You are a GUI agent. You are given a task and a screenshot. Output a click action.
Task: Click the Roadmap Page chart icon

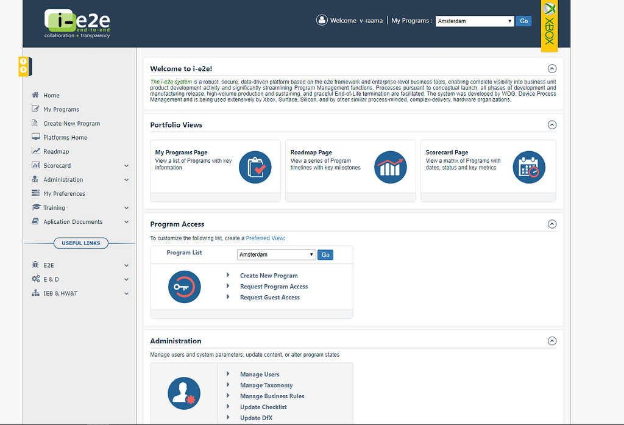tap(390, 167)
